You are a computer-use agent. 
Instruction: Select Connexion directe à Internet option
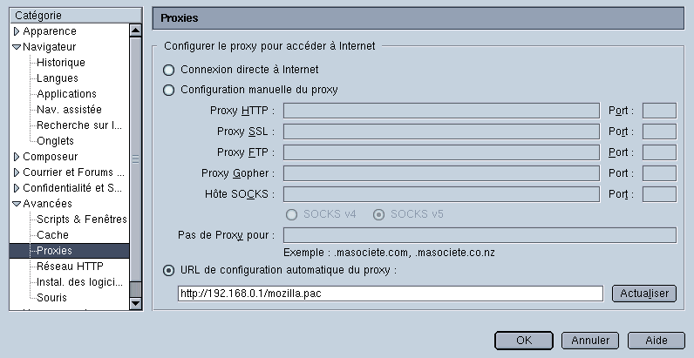tap(169, 70)
